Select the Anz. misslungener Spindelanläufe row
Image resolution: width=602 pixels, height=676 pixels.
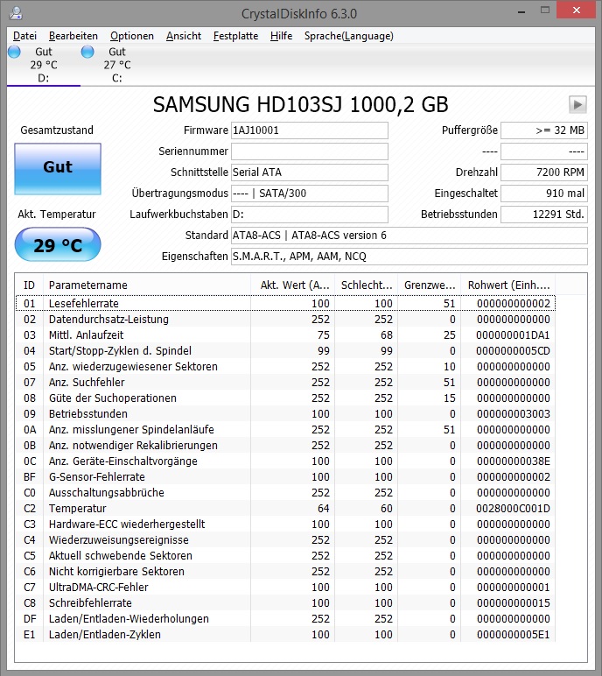click(286, 429)
